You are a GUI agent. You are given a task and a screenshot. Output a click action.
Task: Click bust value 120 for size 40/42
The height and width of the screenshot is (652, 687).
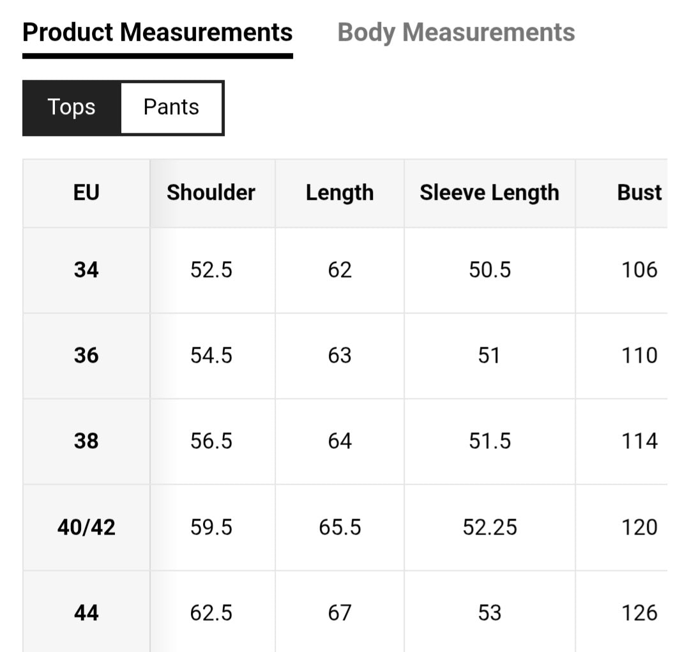pos(639,527)
